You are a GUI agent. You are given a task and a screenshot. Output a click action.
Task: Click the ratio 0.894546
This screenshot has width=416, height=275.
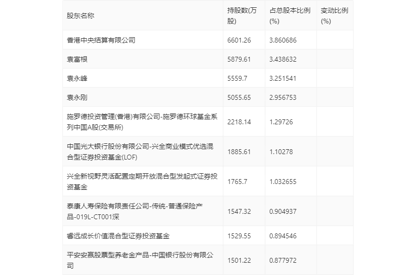pos(283,236)
